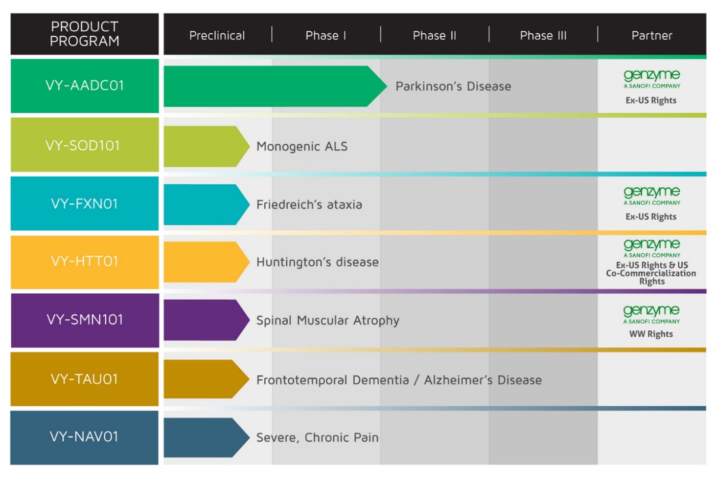Screen dimensions: 716x480
Task: Click the VY-SOD101 program box
Action: click(85, 145)
